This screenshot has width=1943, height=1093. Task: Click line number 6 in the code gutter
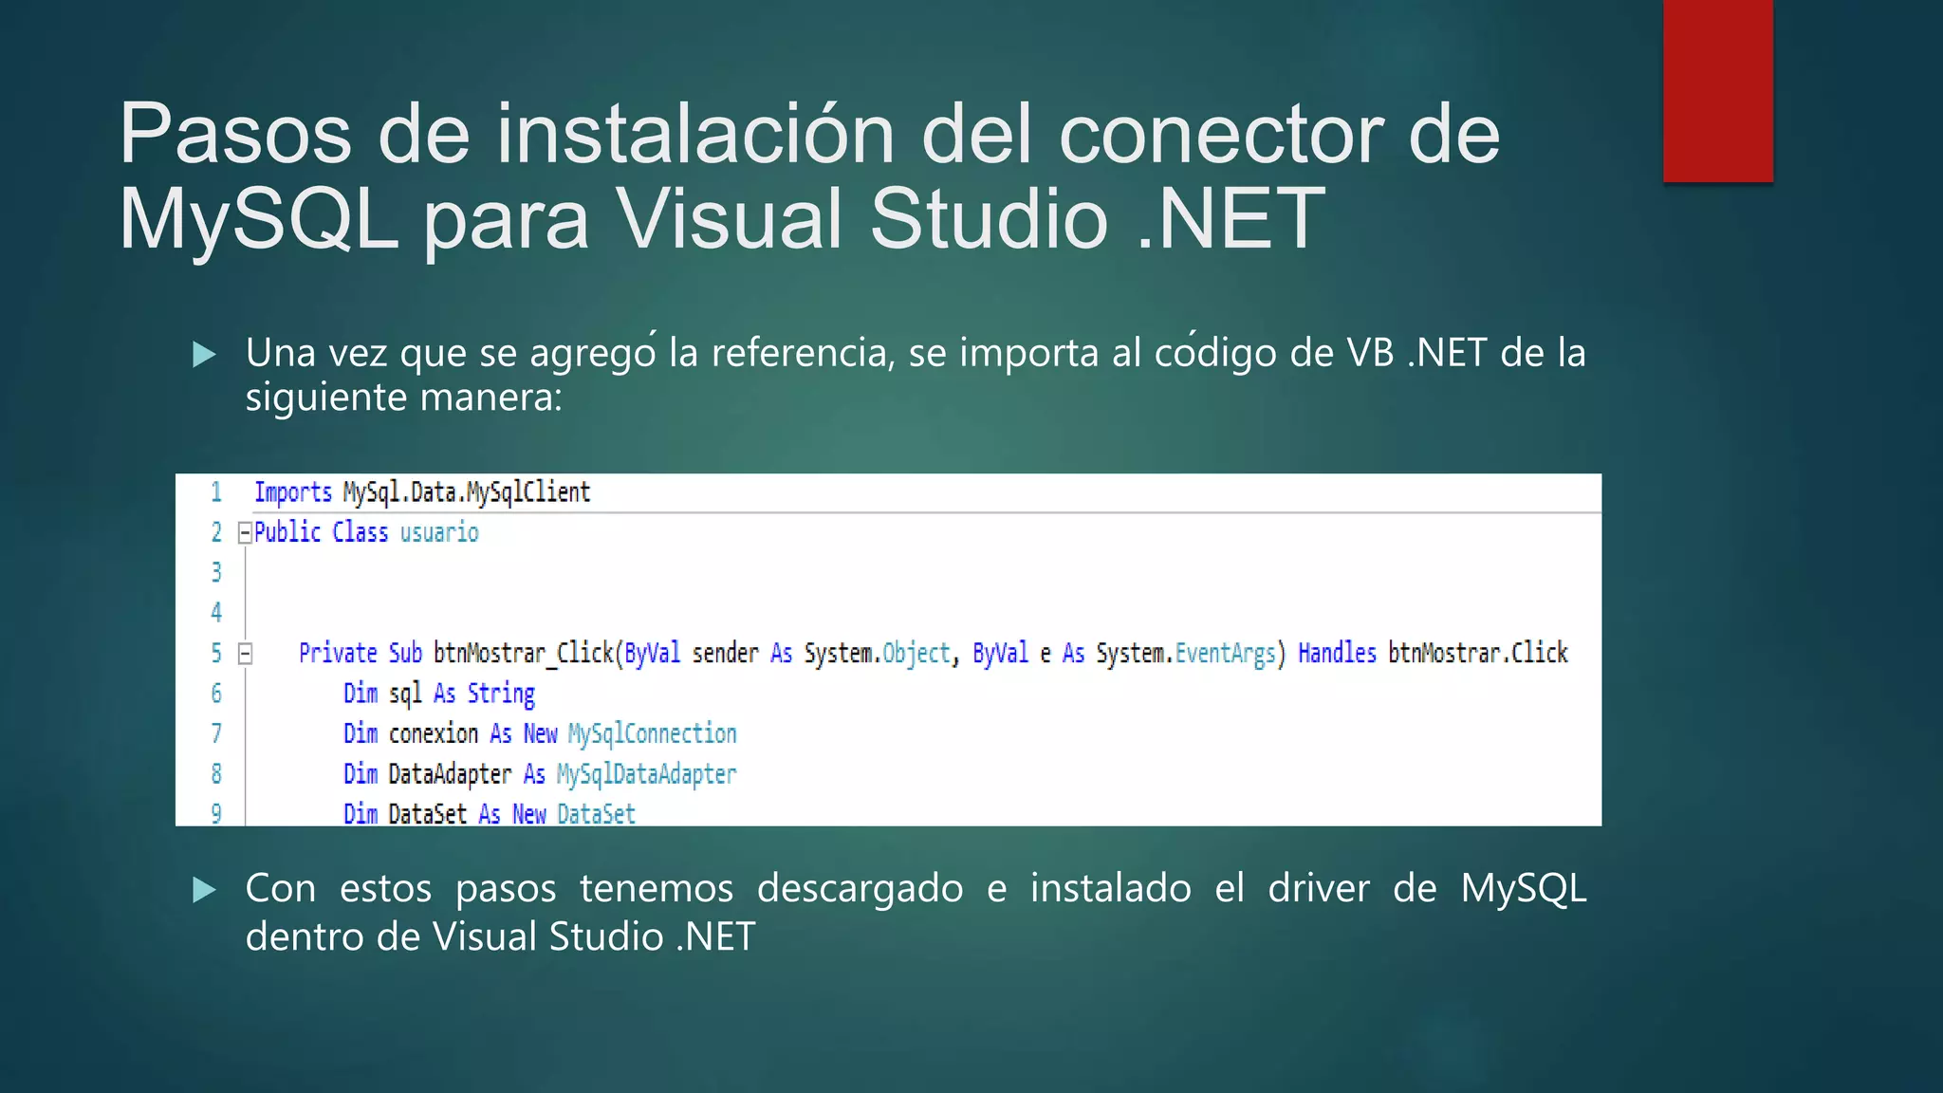[x=216, y=694]
